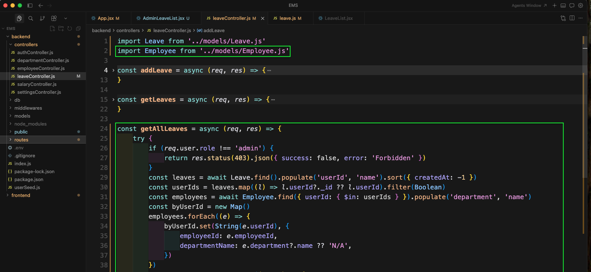Click backend in the breadcrumb
This screenshot has width=591, height=272.
coord(101,30)
